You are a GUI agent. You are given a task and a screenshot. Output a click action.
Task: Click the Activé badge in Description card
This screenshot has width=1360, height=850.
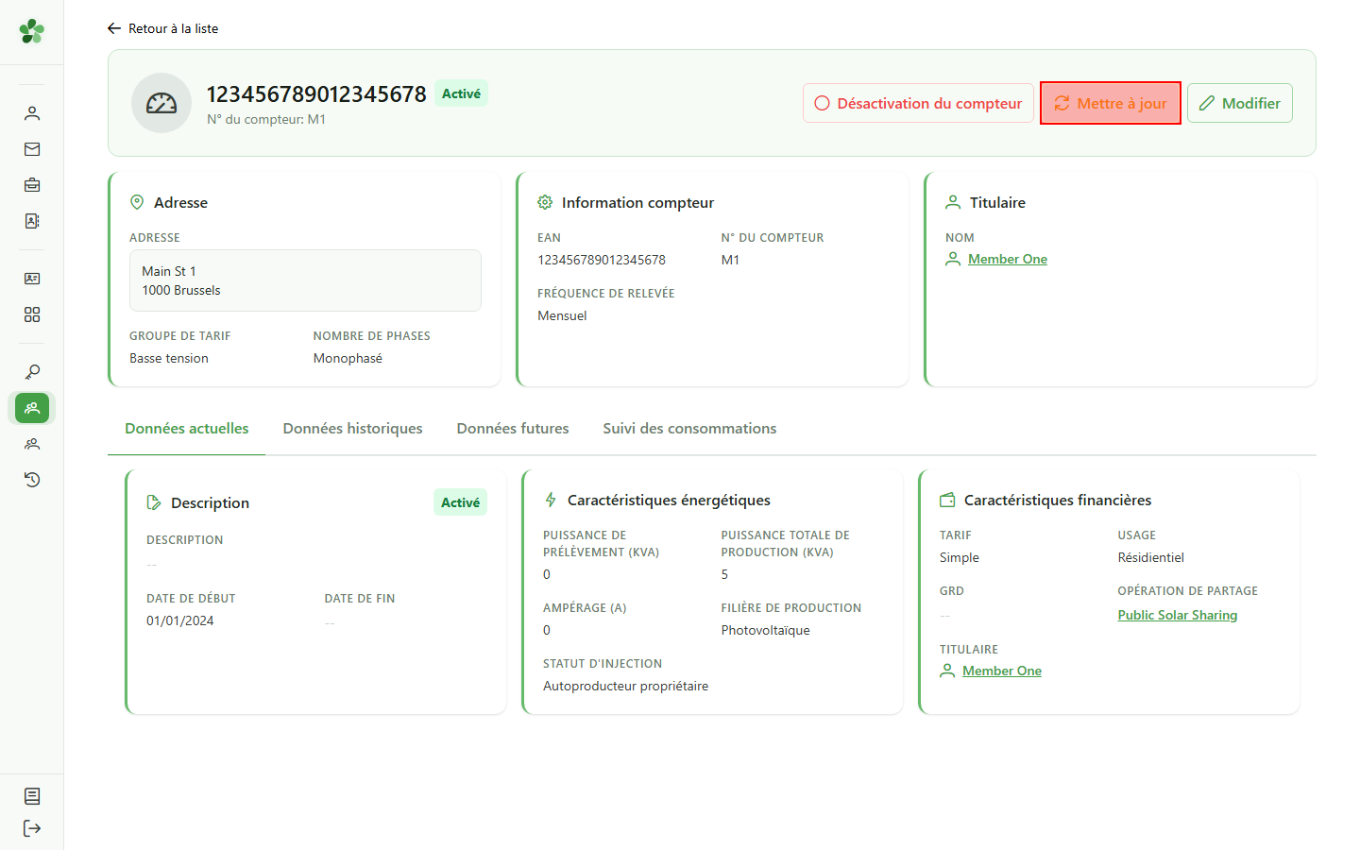tap(460, 502)
